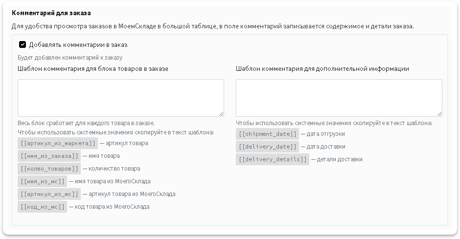Click the product block comment template textarea
This screenshot has width=460, height=239.
pyautogui.click(x=121, y=98)
